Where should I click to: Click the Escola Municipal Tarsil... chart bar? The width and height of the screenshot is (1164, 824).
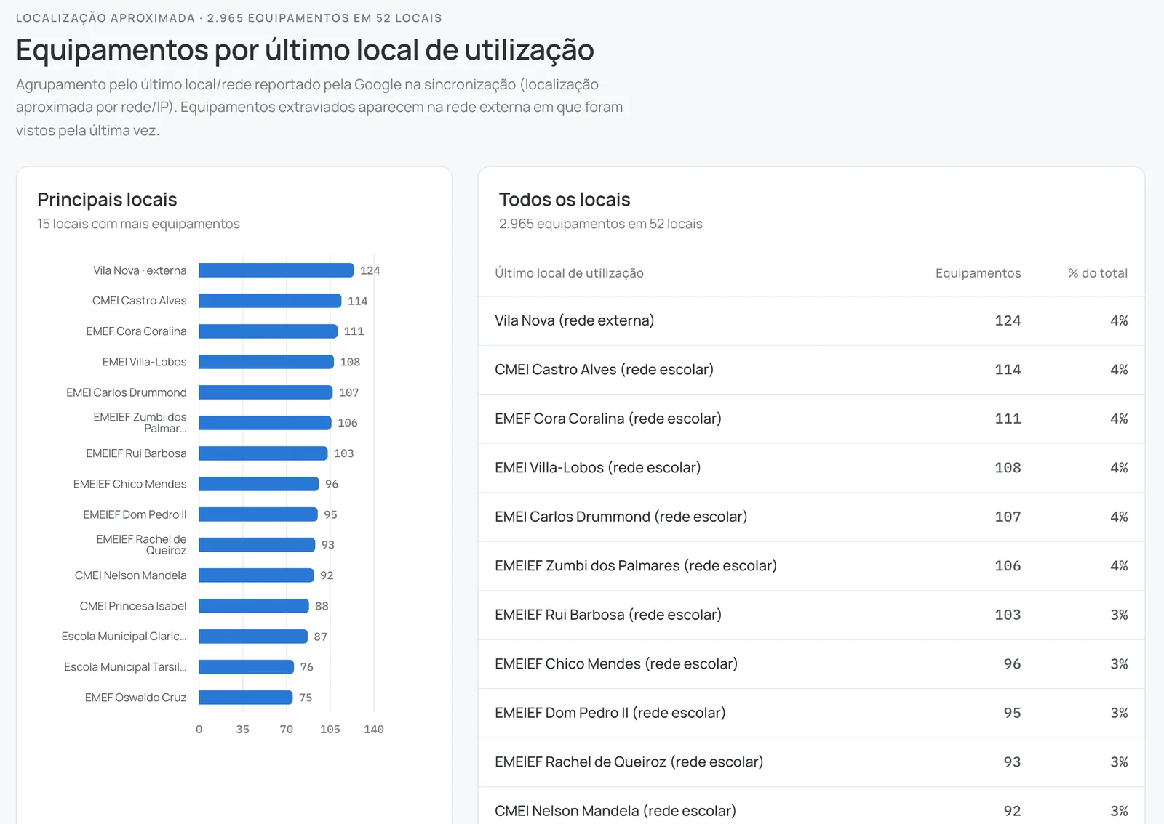pyautogui.click(x=247, y=667)
